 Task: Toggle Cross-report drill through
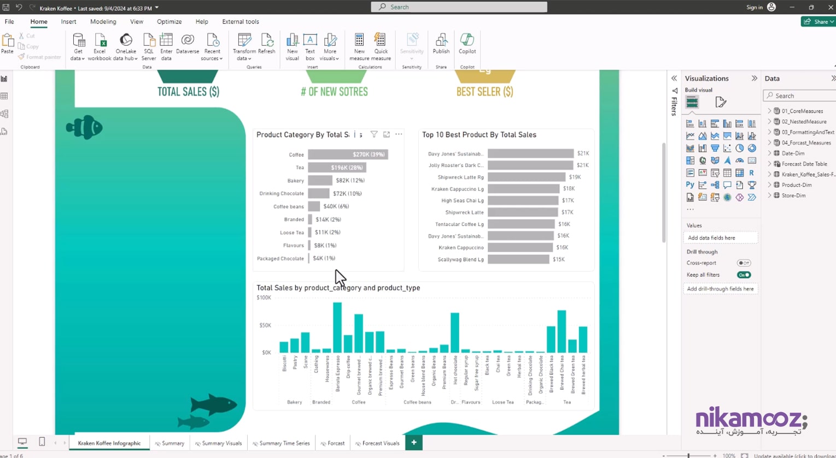(744, 263)
